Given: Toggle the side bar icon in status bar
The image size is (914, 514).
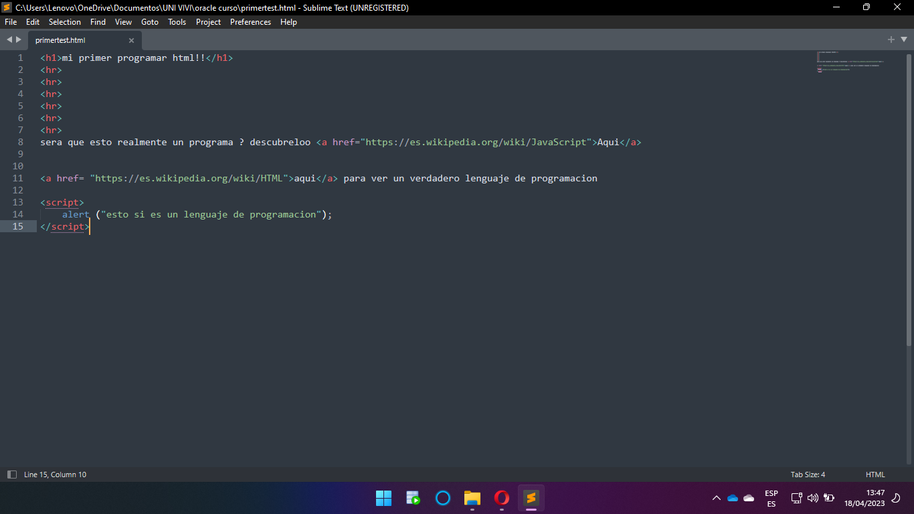Looking at the screenshot, I should pos(11,475).
